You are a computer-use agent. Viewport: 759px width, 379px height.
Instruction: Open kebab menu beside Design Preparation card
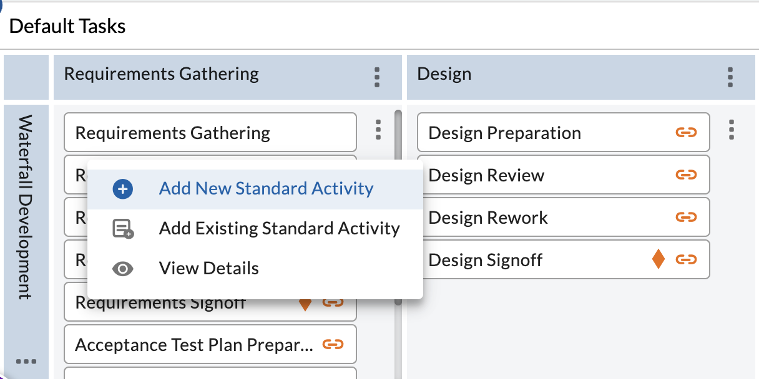click(731, 130)
